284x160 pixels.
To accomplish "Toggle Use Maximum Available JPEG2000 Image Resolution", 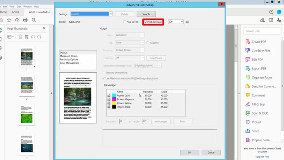I will [104, 78].
